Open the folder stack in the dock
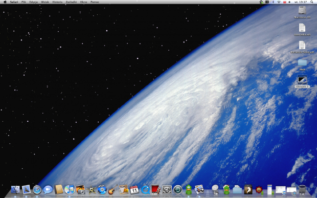The height and width of the screenshot is (198, 317). click(237, 190)
